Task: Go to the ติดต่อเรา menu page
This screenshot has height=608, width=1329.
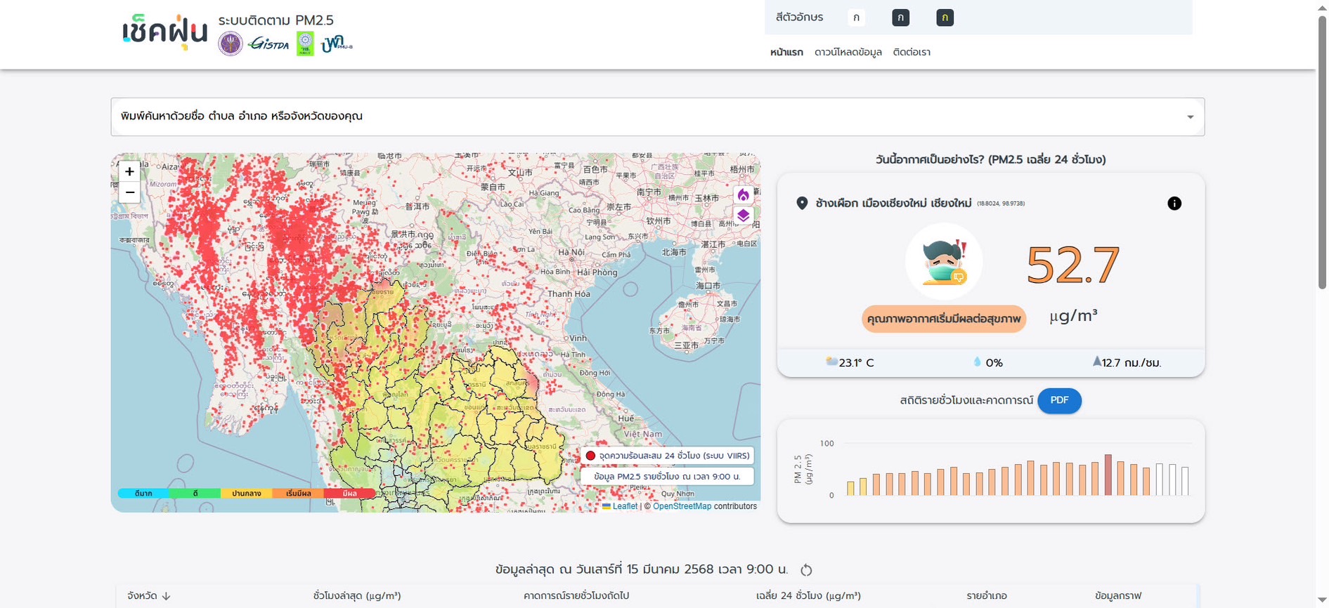Action: point(912,53)
